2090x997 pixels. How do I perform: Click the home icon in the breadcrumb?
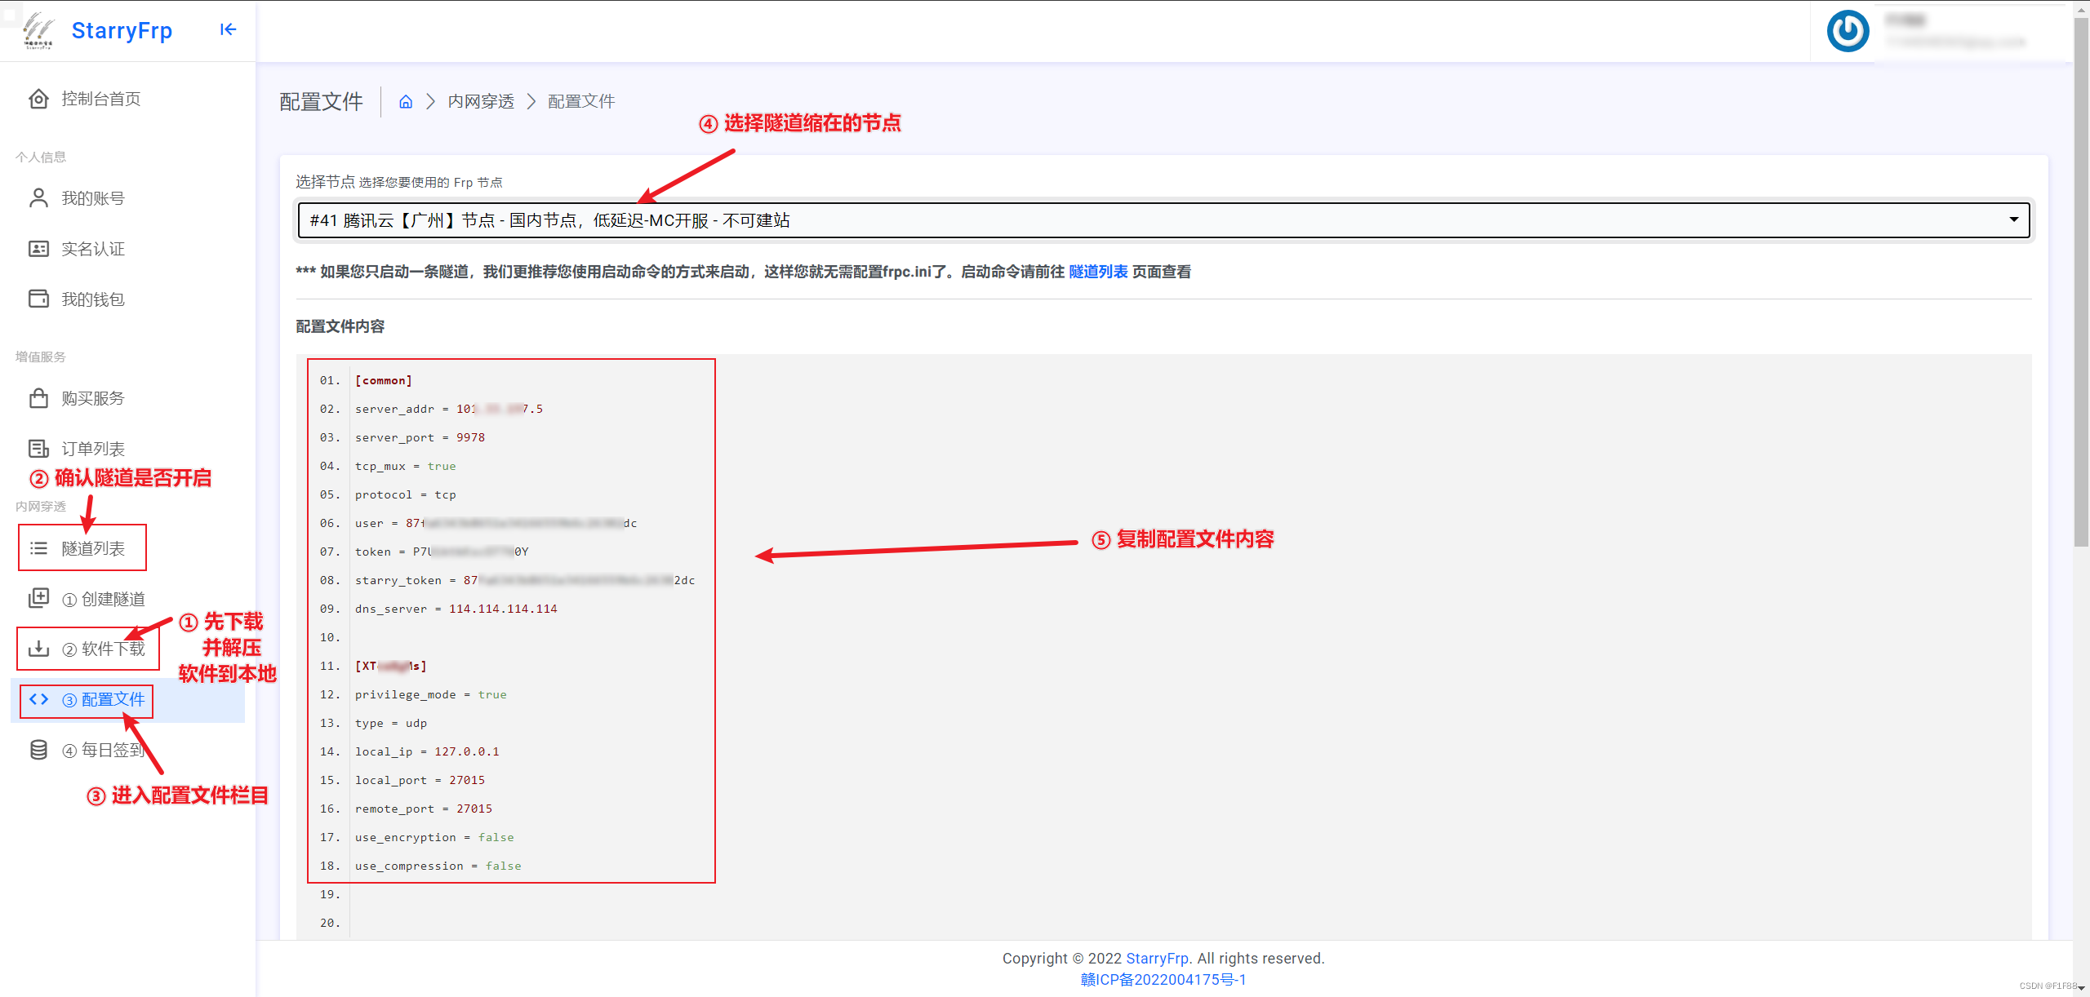coord(406,102)
